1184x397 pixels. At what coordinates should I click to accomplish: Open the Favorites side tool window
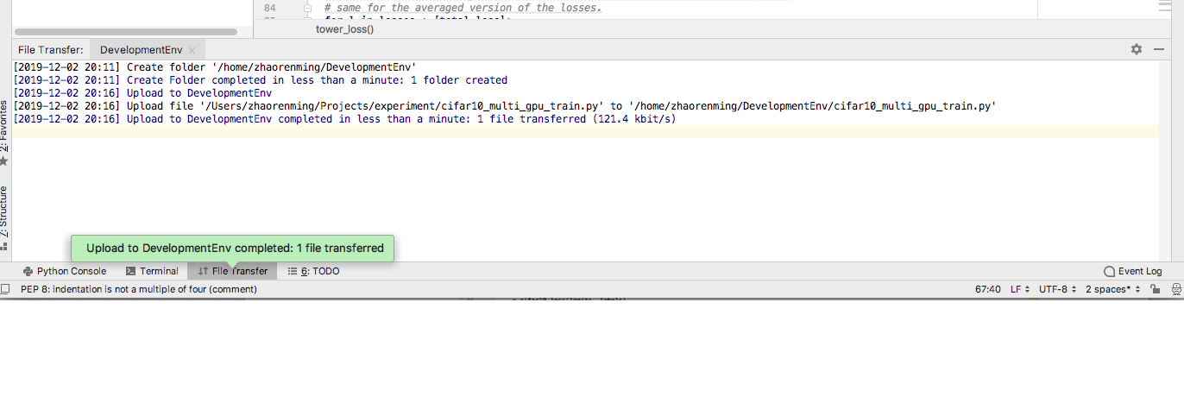(4, 129)
